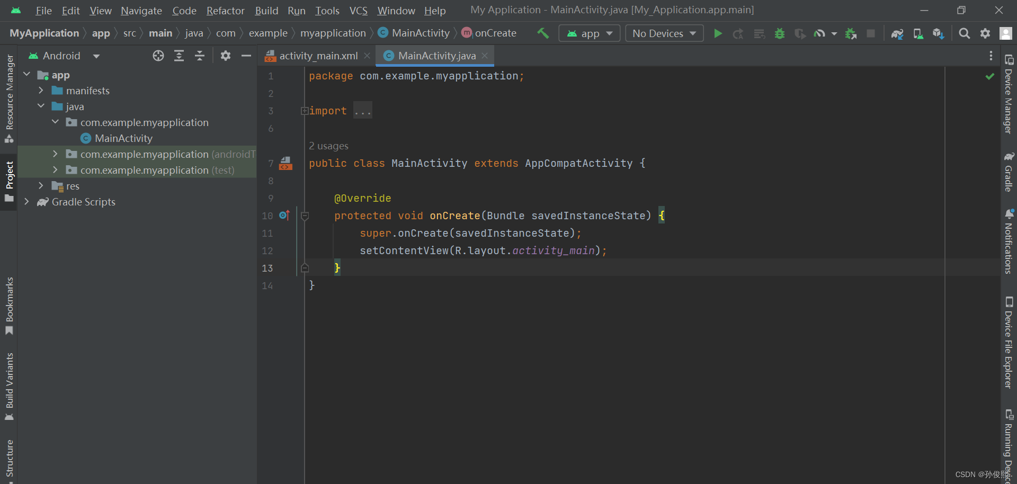
Task: Open the File menu
Action: pyautogui.click(x=43, y=11)
